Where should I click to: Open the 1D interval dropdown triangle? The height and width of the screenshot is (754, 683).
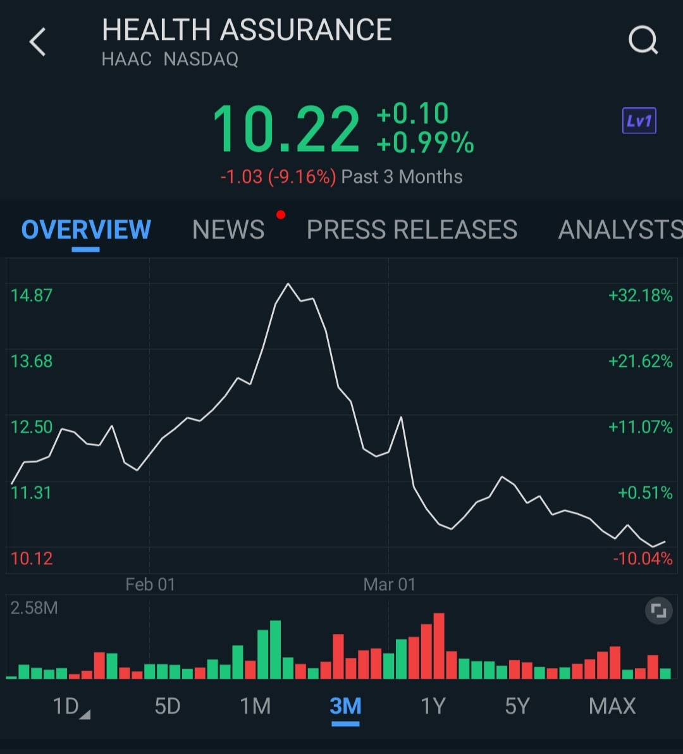[x=85, y=715]
